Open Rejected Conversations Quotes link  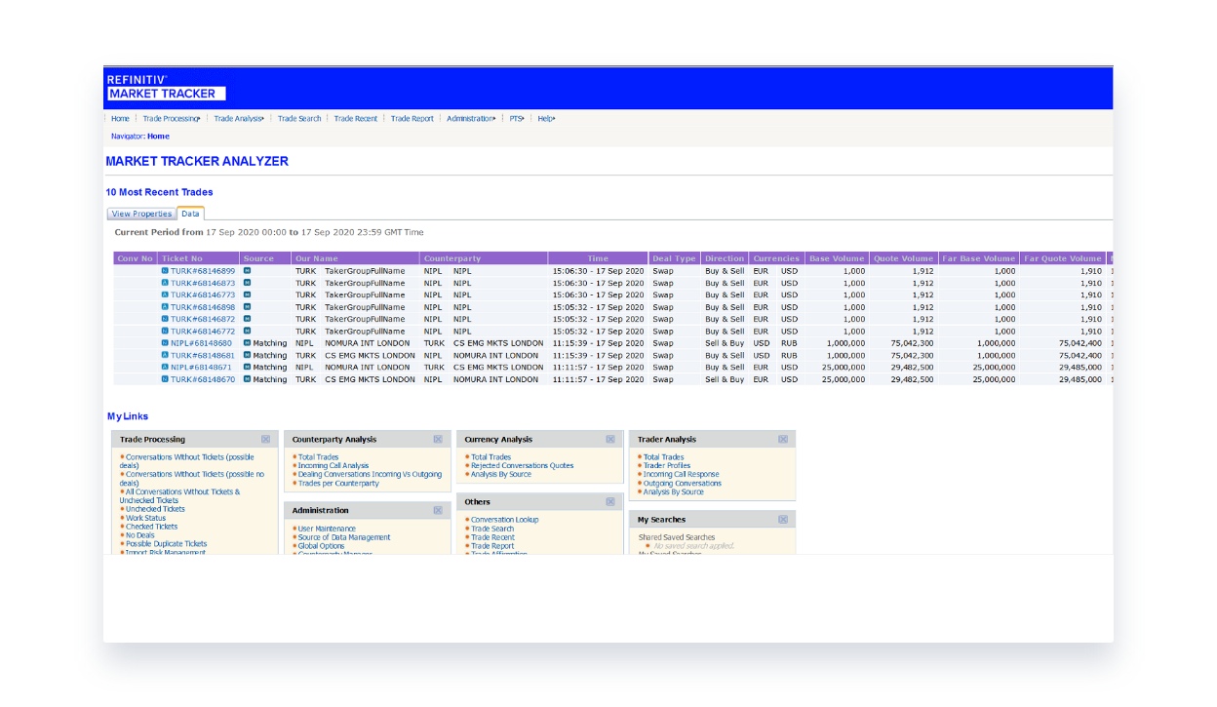522,466
